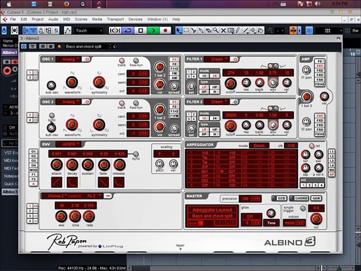The width and height of the screenshot is (361, 271).
Task: Open the Transport menu
Action: click(115, 19)
